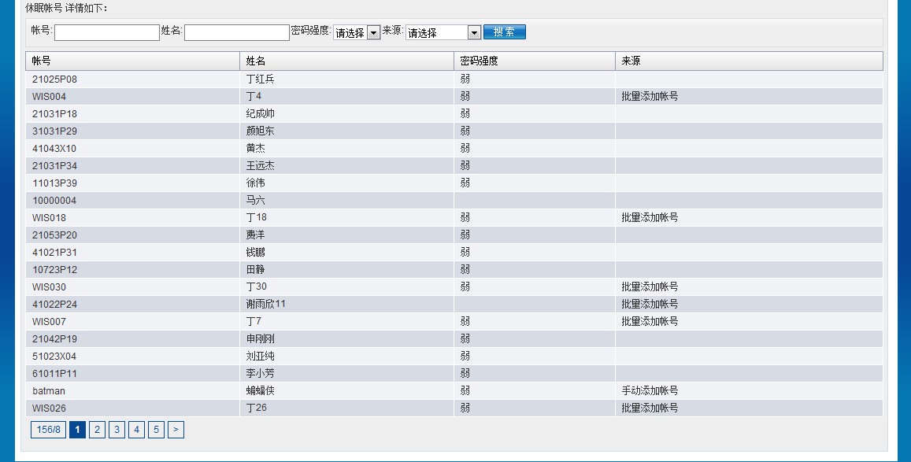Focus the 姓名 text field
The height and width of the screenshot is (462, 911).
[x=236, y=32]
